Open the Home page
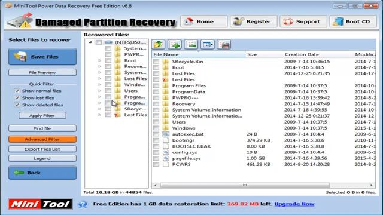The height and width of the screenshot is (215, 383). click(x=203, y=21)
